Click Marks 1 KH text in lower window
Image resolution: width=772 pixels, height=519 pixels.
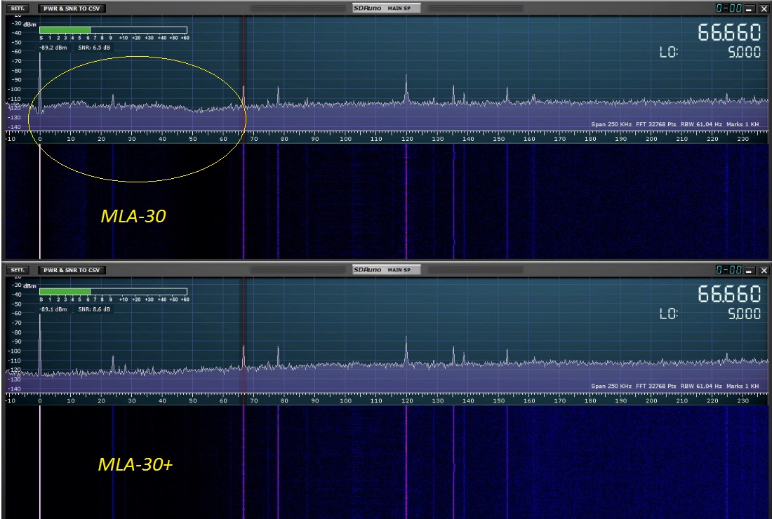(743, 386)
